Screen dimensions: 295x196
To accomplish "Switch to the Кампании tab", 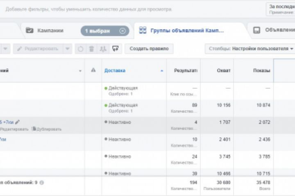I will click(x=50, y=31).
